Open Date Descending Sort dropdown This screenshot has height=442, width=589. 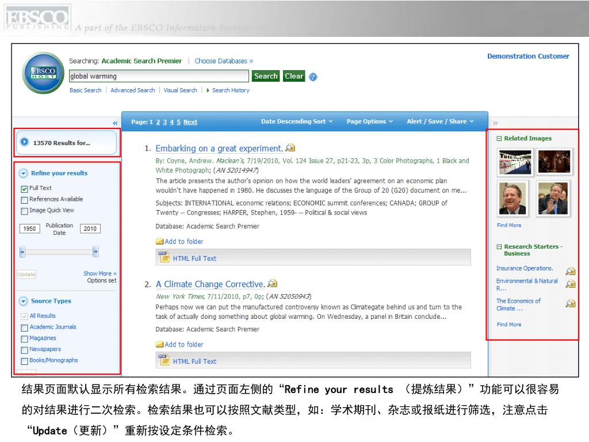tap(297, 121)
